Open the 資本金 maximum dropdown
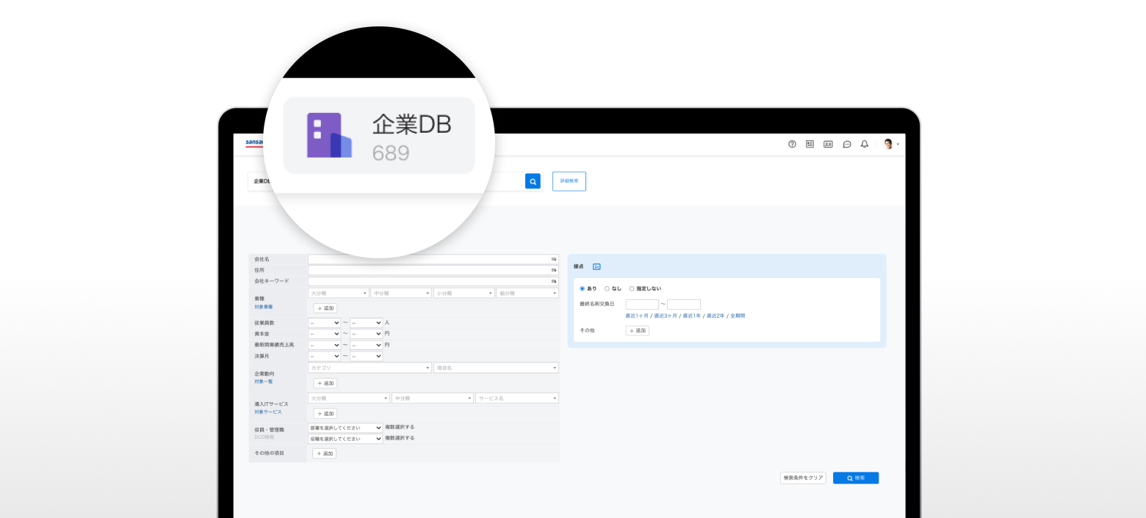 point(367,334)
